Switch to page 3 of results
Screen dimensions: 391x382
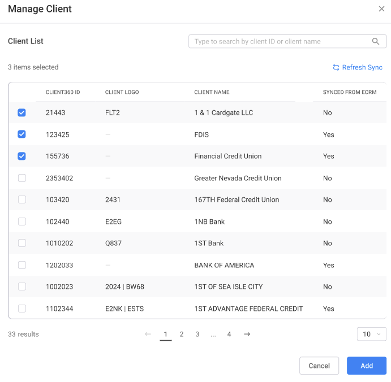tap(197, 334)
